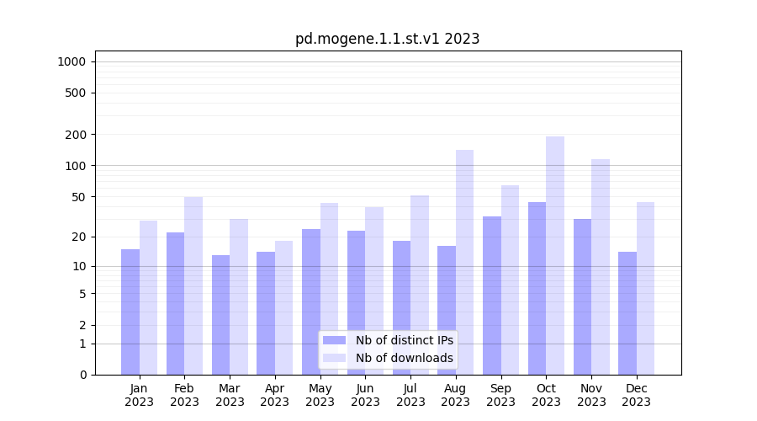Select the 'Nb of distinct IPs' legend label

click(x=404, y=340)
